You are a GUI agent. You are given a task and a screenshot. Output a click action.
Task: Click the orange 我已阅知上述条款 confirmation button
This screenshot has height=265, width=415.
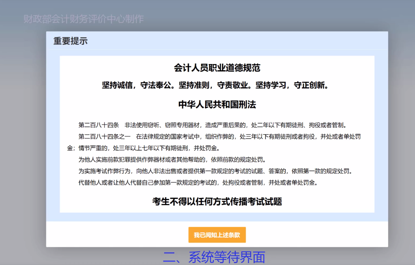[217, 235]
